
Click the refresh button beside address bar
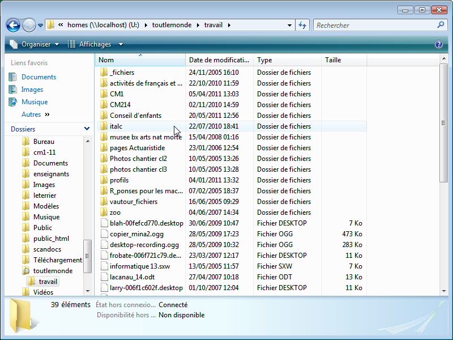tap(302, 25)
